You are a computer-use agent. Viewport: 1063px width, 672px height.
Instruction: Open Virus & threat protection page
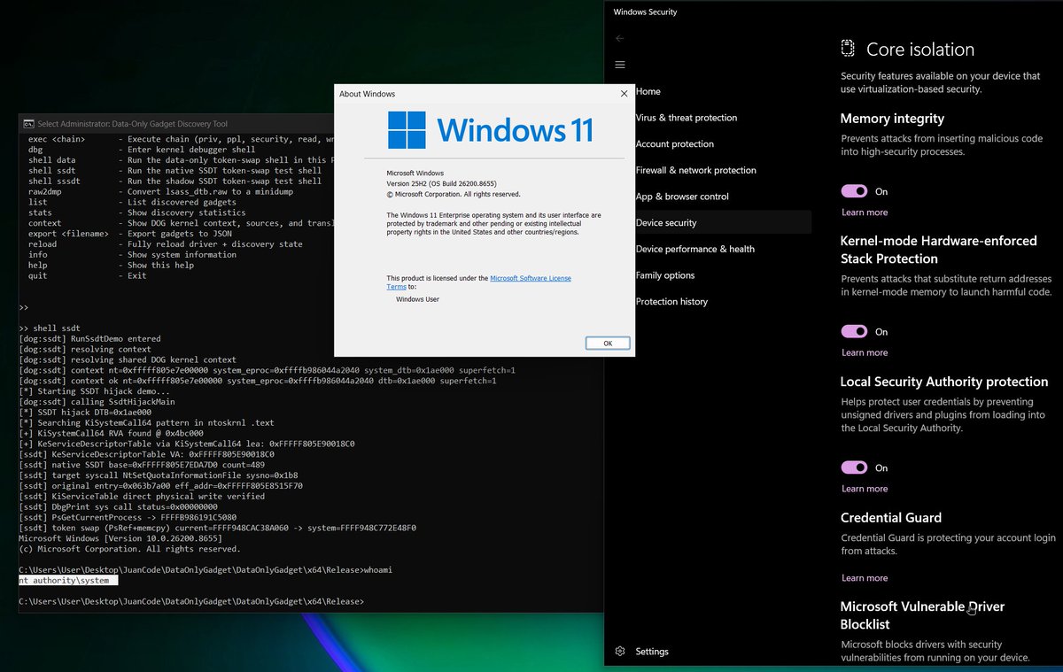pyautogui.click(x=687, y=118)
